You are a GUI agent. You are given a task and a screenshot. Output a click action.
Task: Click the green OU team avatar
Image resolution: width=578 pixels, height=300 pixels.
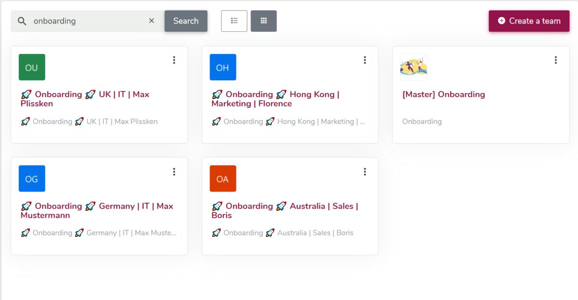tap(31, 67)
